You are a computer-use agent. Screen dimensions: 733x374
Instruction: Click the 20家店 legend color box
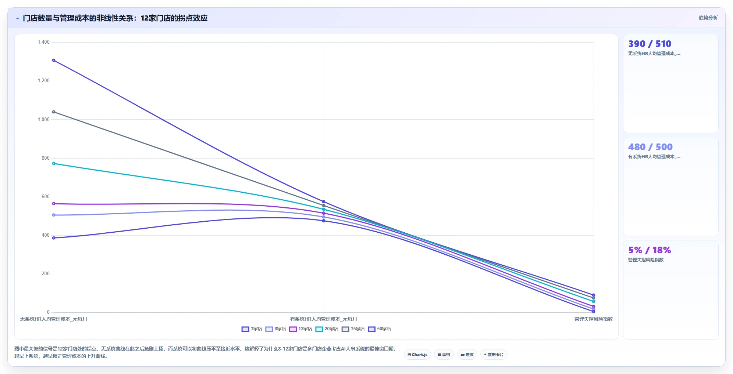(x=319, y=329)
